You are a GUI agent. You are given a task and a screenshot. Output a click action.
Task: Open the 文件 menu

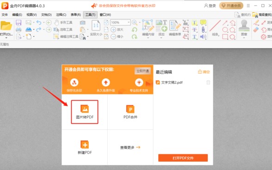click(x=5, y=15)
